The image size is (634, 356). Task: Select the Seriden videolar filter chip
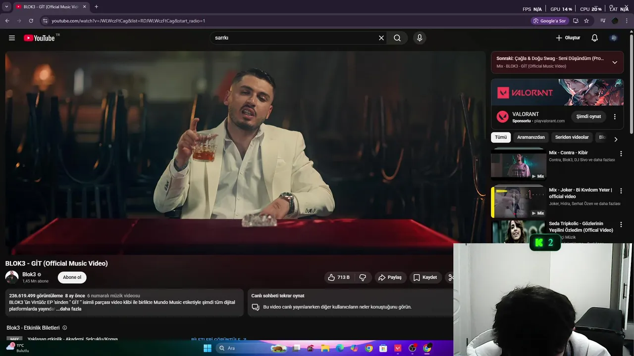pyautogui.click(x=572, y=137)
